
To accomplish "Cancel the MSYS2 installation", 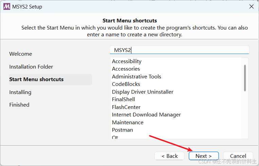I will pyautogui.click(x=238, y=156).
